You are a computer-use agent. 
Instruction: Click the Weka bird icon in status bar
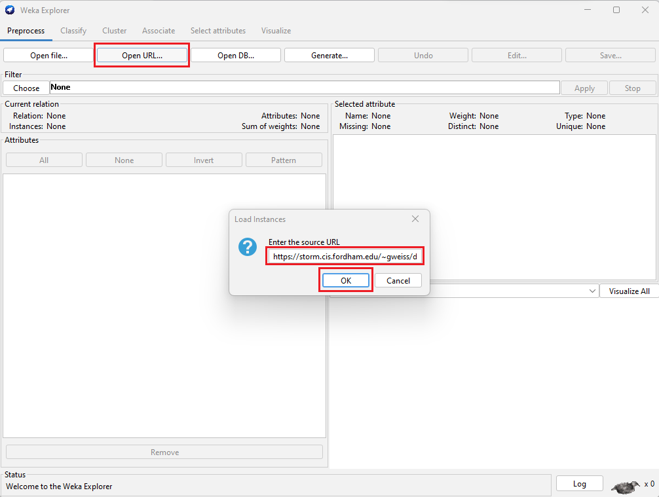[x=626, y=487]
